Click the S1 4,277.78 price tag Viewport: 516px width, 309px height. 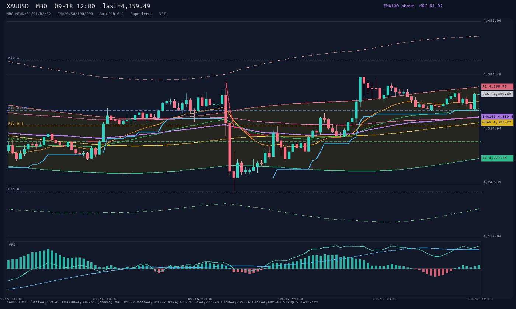(497, 158)
